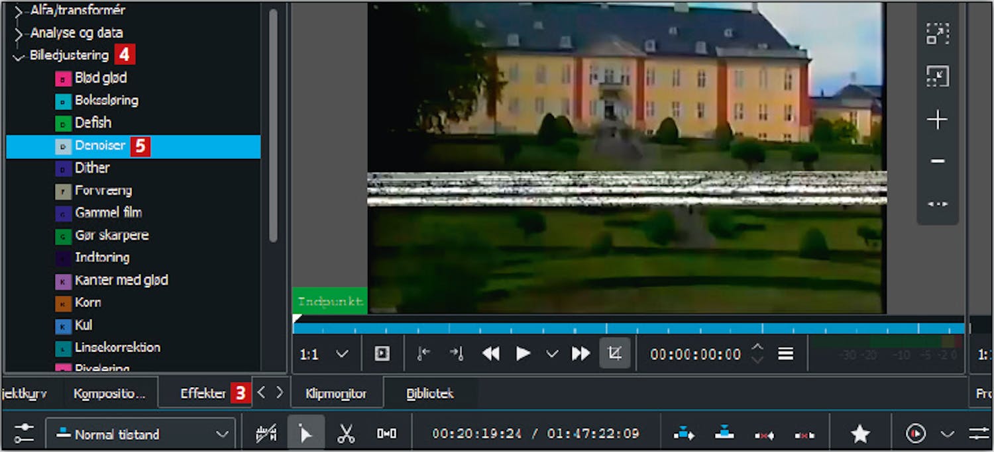Toggle the fullscreen monitor overlay icon
Screen dimensions: 994x452
click(937, 34)
